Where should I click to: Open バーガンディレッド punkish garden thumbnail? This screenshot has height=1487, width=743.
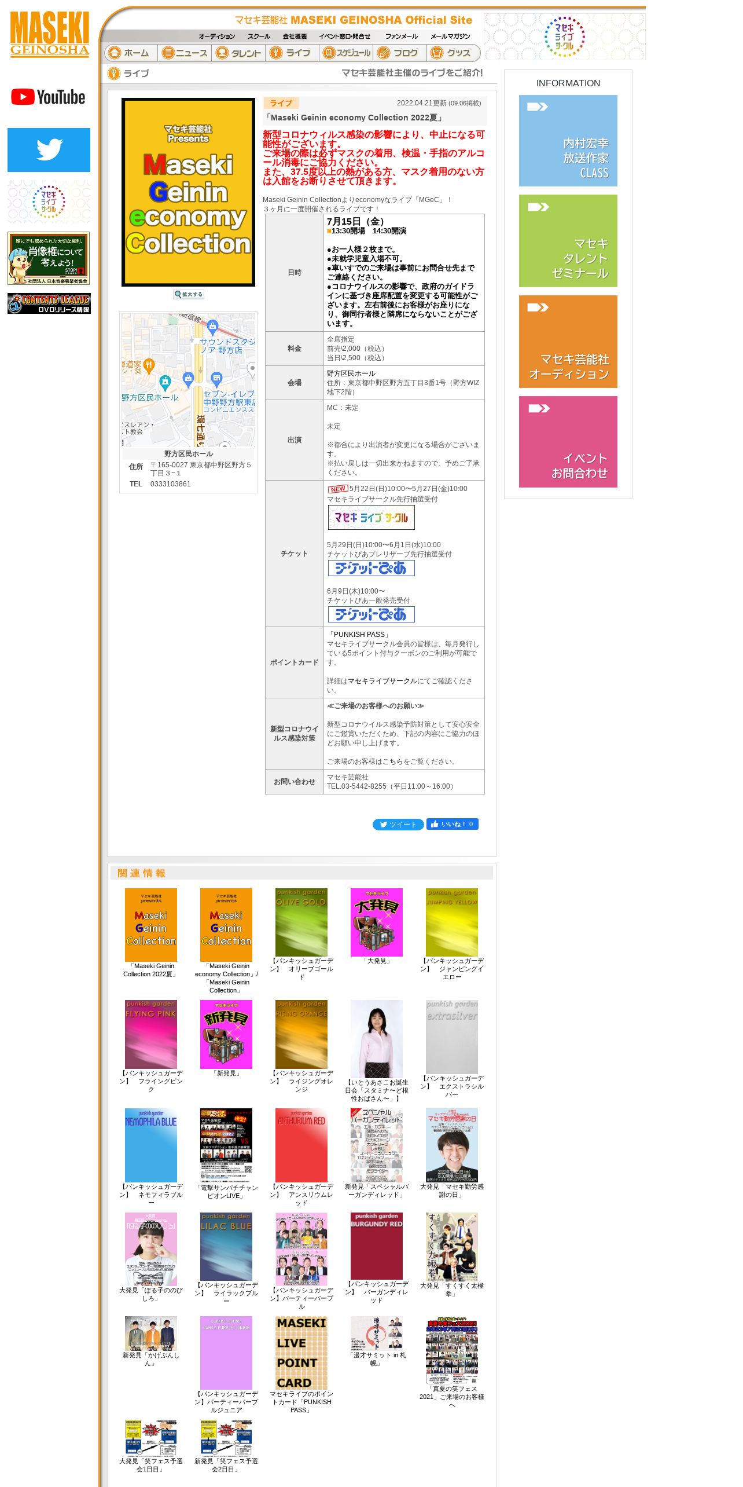tap(377, 1246)
